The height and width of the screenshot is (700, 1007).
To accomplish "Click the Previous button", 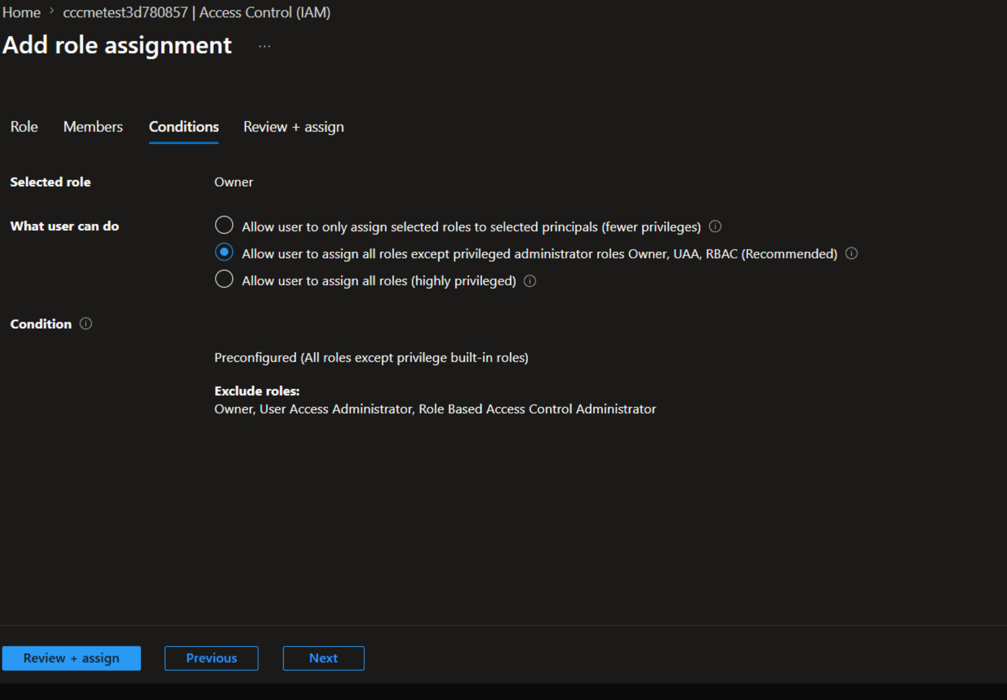I will click(211, 658).
